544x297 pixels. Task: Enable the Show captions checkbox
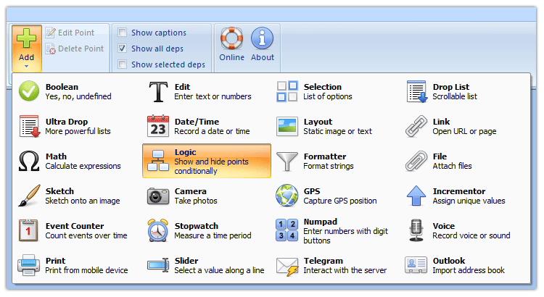pyautogui.click(x=122, y=33)
